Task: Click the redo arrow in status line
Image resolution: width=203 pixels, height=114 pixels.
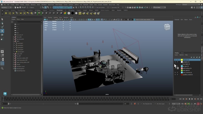Action: [x=25, y=7]
